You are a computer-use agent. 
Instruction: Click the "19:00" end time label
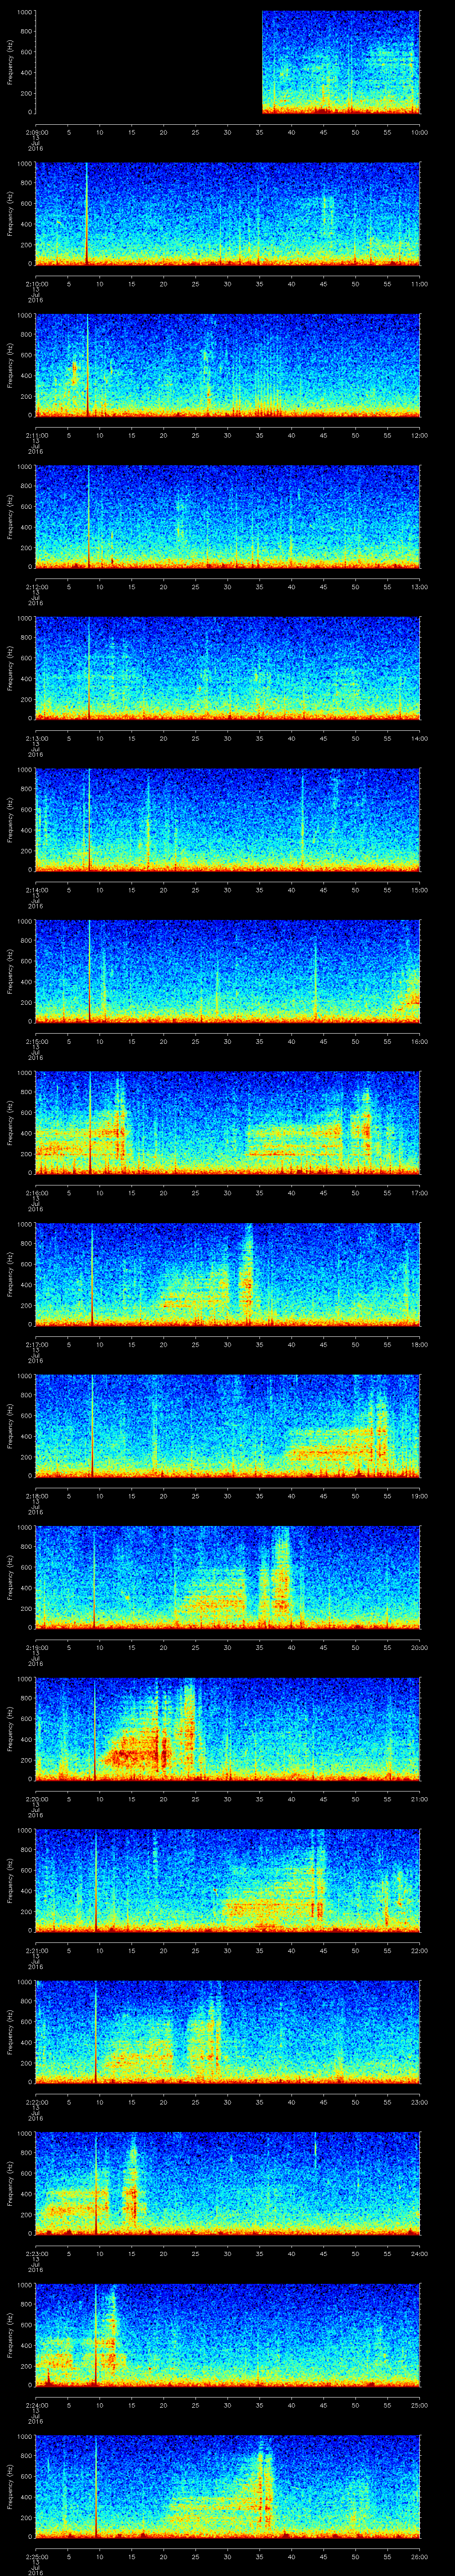(x=419, y=1496)
